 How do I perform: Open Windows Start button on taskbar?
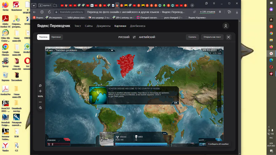tap(271, 3)
